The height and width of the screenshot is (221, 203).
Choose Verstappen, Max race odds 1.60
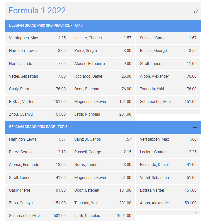[168, 140]
